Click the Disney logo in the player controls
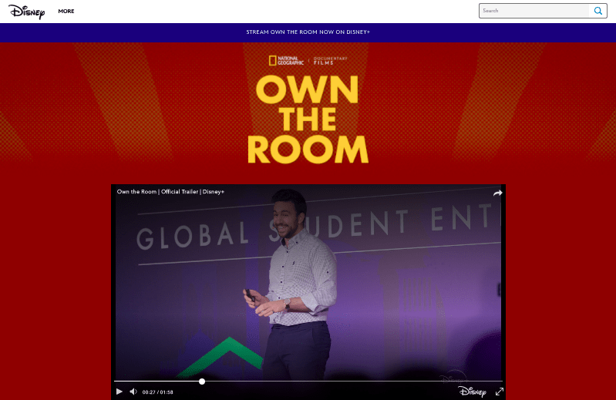The width and height of the screenshot is (616, 400). (x=472, y=392)
